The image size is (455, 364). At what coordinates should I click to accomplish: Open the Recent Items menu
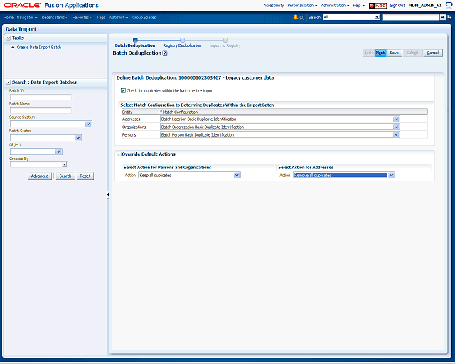[x=55, y=17]
